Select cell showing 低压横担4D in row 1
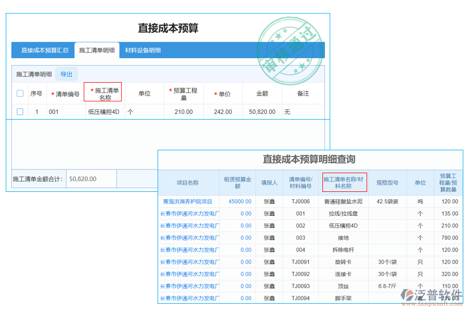 coord(104,111)
